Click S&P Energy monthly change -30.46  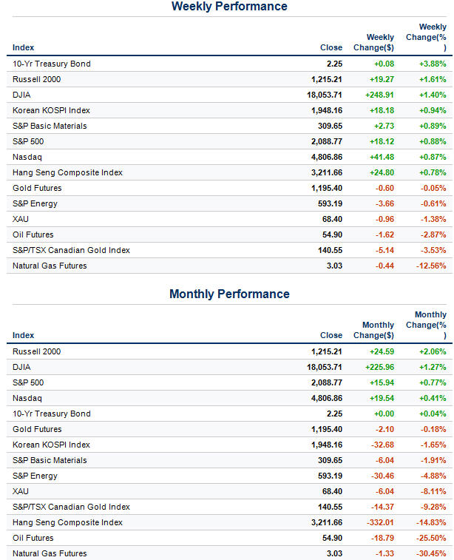pyautogui.click(x=379, y=476)
